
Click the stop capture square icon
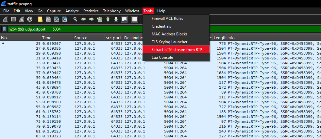pyautogui.click(x=14, y=19)
